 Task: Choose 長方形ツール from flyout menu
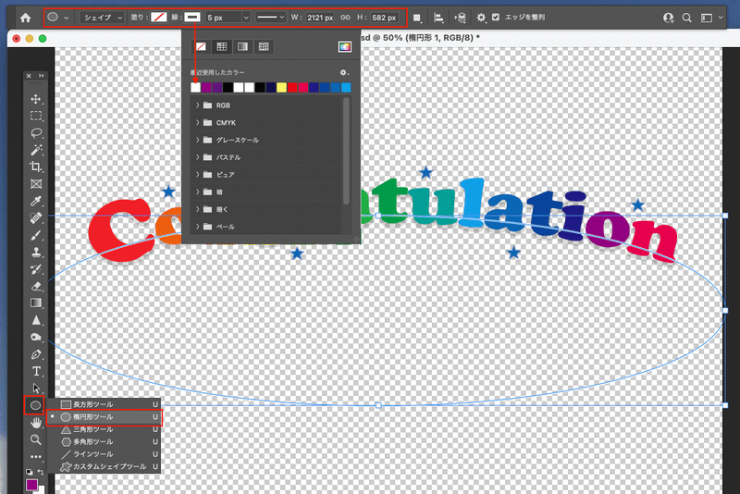(104, 404)
